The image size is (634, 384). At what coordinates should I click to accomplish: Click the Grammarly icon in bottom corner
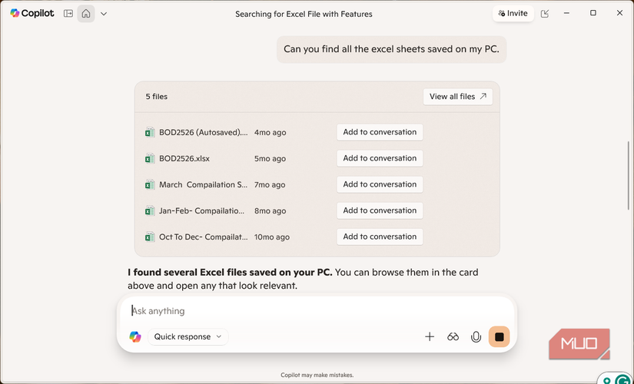click(622, 380)
